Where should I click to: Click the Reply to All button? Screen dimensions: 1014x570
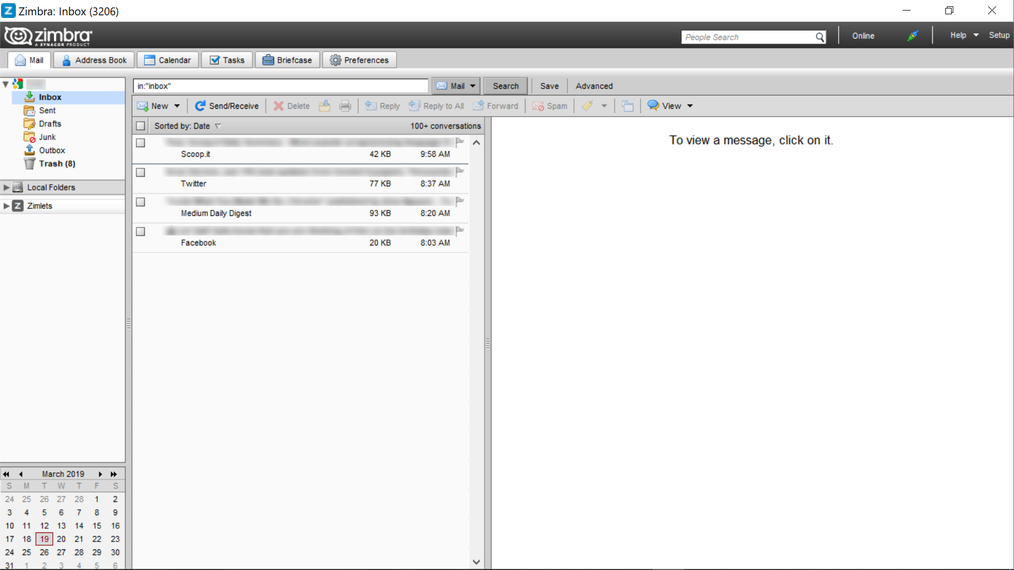click(436, 106)
